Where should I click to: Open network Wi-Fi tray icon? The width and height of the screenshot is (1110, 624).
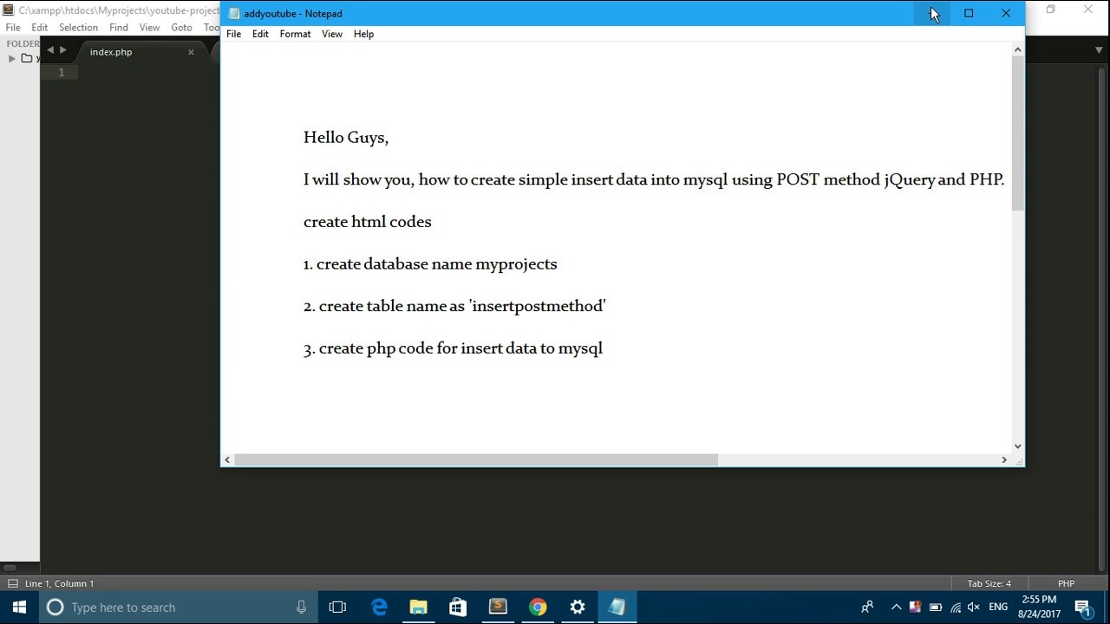coord(956,607)
